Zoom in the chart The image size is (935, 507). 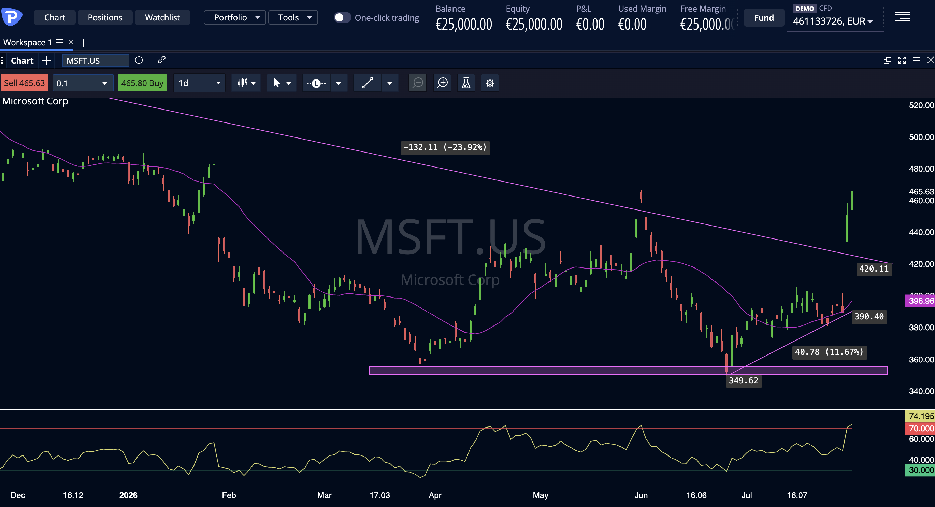[443, 83]
